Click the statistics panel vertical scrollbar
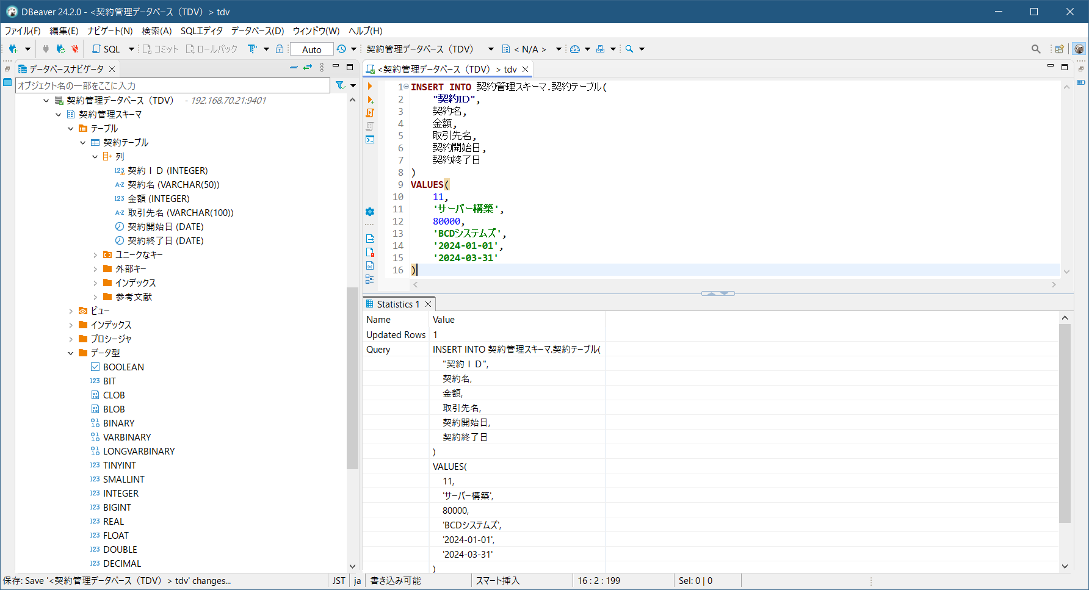This screenshot has width=1089, height=590. pos(1065,423)
